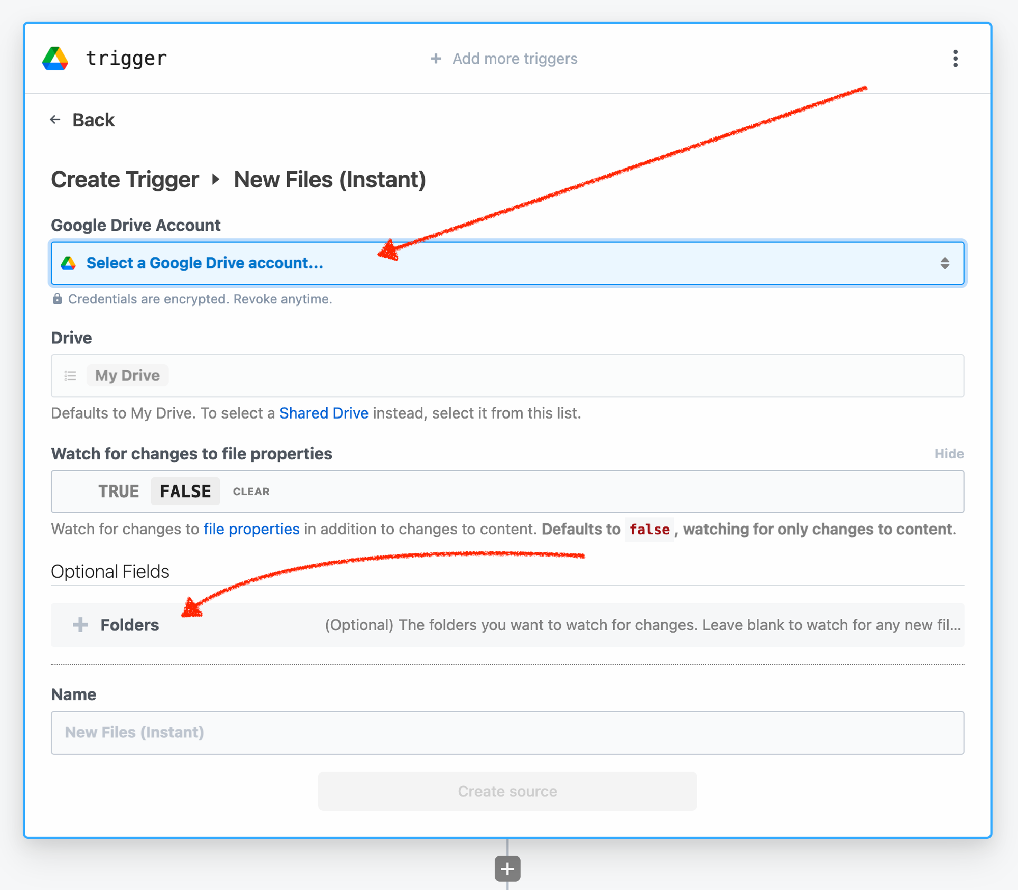This screenshot has width=1018, height=890.
Task: Hide the file properties field
Action: click(949, 454)
